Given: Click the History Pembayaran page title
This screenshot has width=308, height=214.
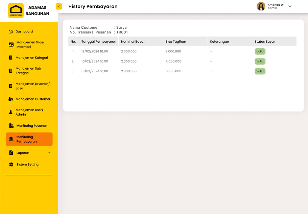Looking at the screenshot, I should pos(93,6).
